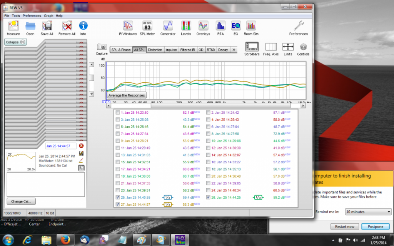Check measurement 15: Jan 25 14:32:51
This screenshot has width=394, height=246.
[118, 162]
